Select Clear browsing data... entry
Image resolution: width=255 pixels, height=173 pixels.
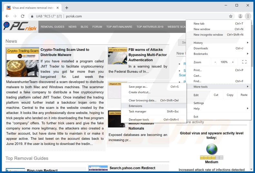pyautogui.click(x=154, y=100)
